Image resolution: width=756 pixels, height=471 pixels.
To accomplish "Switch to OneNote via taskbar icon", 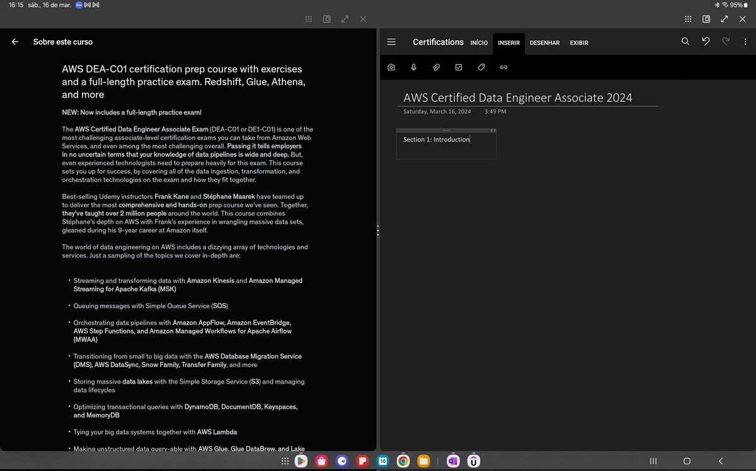I will (x=452, y=462).
